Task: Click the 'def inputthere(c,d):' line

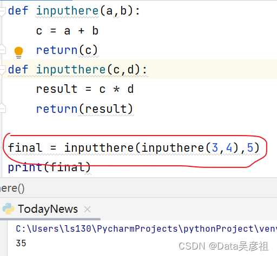Action: coord(77,70)
